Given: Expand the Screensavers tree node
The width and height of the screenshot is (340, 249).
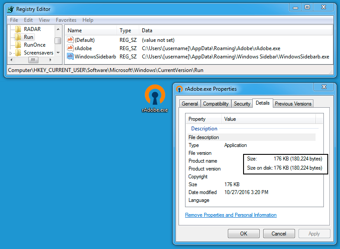Looking at the screenshot, I should pyautogui.click(x=10, y=53).
